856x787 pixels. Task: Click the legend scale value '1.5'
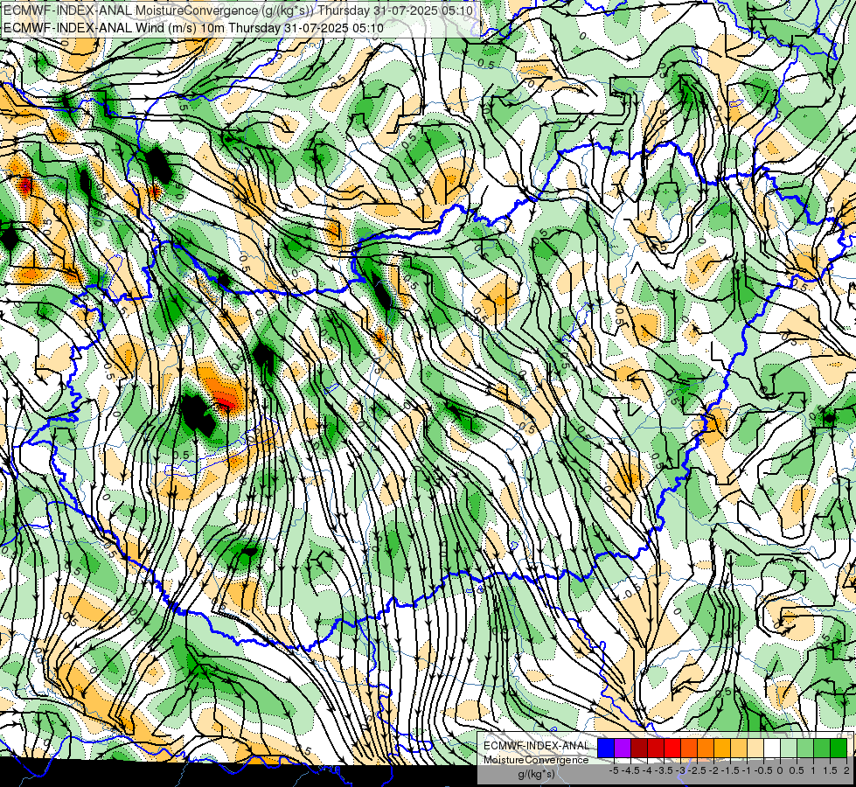click(x=830, y=770)
